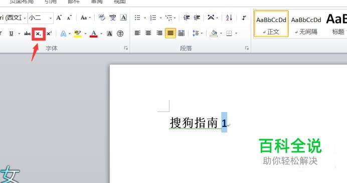
Task: Apply paragraph Shading paint bucket
Action: click(x=214, y=33)
